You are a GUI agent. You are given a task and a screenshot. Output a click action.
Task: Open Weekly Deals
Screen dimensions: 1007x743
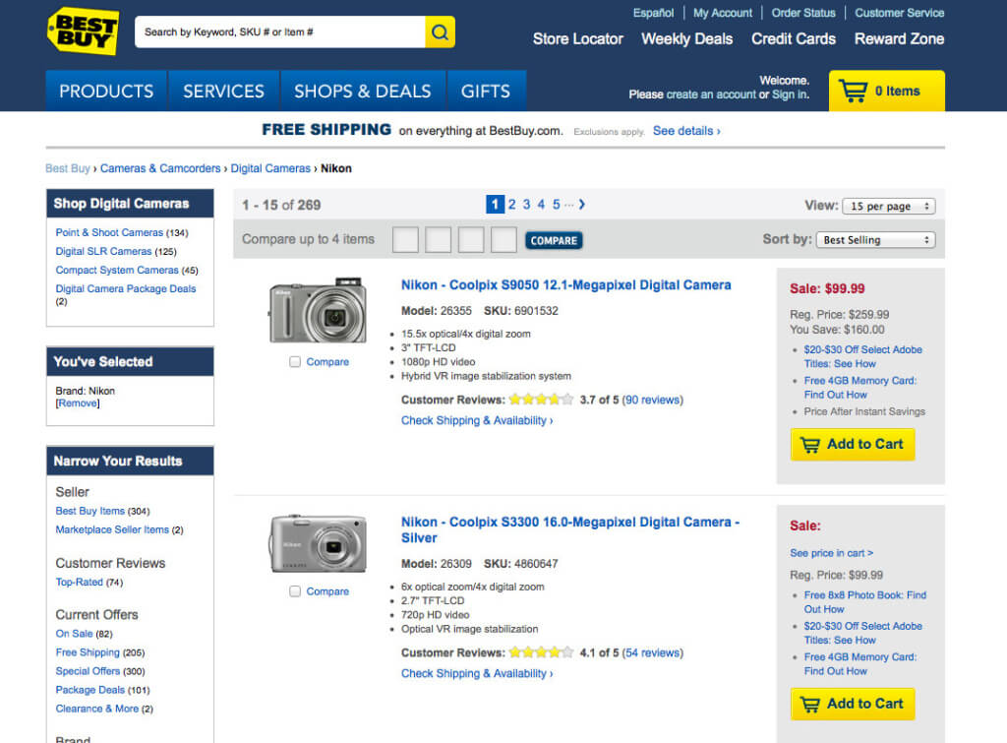coord(687,39)
